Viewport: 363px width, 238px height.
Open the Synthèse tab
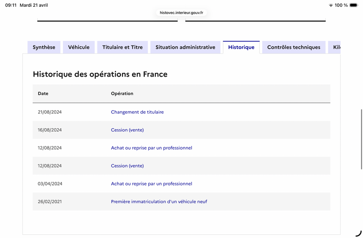[x=44, y=47]
